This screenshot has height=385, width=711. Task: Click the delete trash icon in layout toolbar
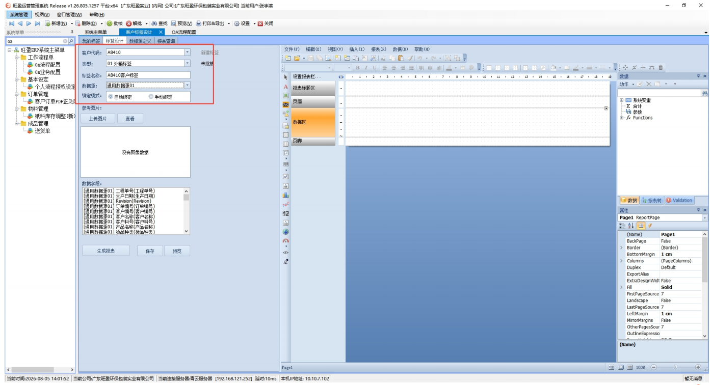point(661,67)
